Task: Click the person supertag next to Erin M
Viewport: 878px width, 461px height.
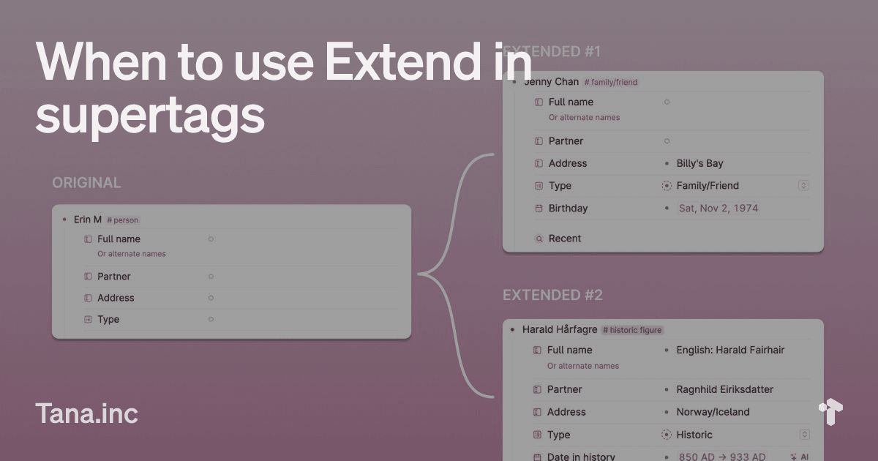Action: pos(122,220)
